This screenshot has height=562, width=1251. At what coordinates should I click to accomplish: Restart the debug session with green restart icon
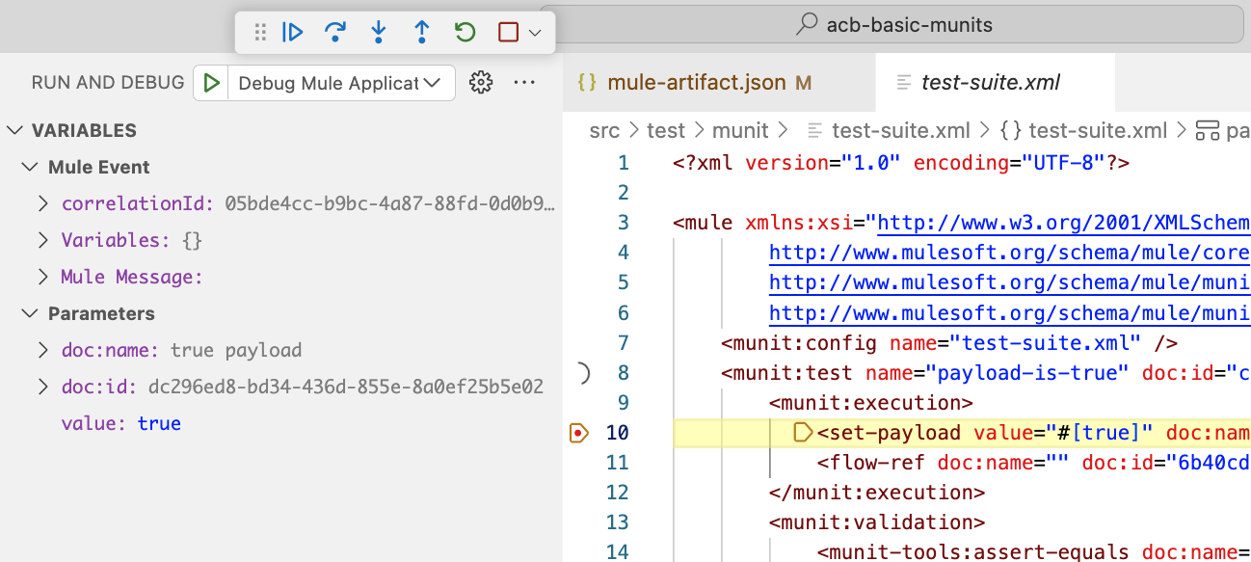464,32
